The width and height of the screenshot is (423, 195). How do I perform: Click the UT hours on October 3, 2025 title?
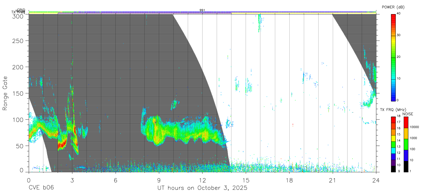(202, 188)
